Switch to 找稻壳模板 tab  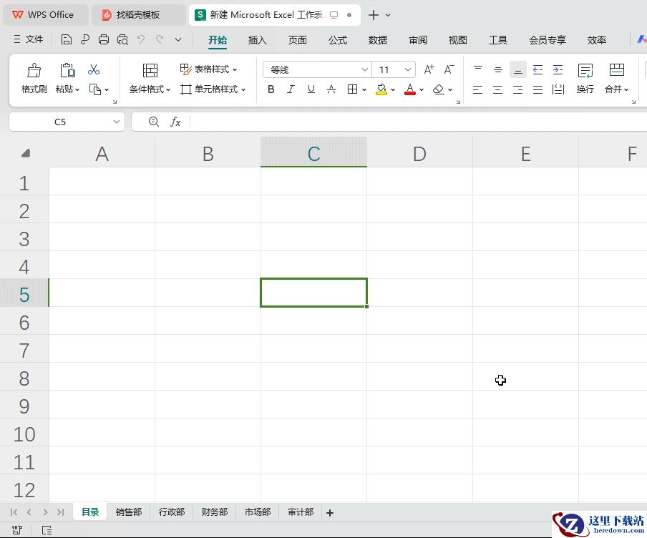(138, 15)
